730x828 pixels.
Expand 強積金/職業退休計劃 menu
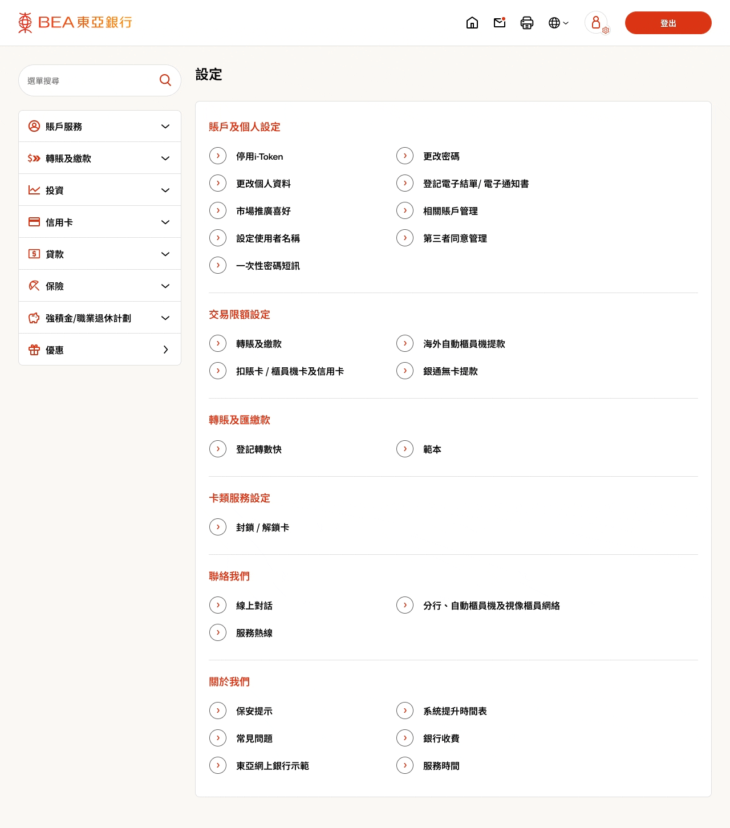[x=100, y=318]
